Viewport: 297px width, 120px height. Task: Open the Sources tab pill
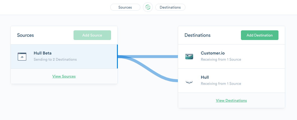pos(125,7)
